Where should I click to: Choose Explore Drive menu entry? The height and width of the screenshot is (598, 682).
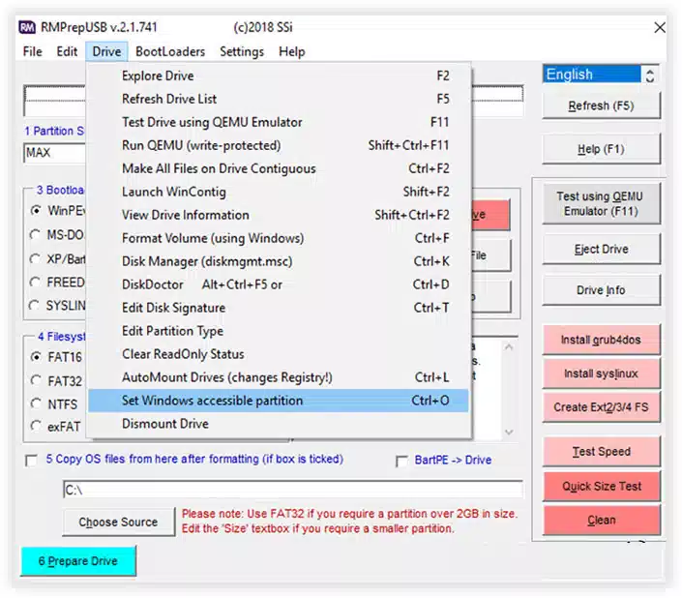279,75
